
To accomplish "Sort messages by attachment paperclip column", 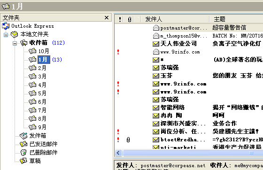I will [129, 19].
